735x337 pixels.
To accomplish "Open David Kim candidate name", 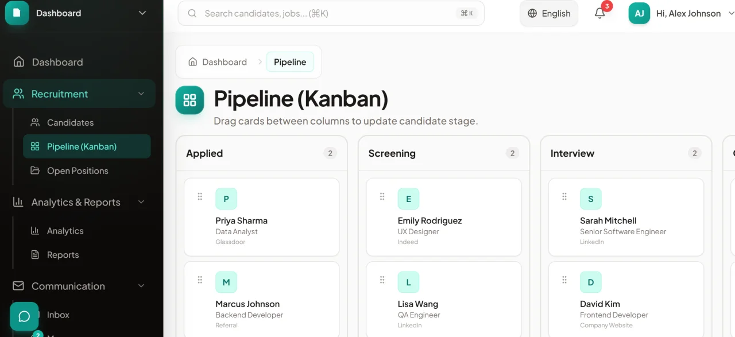I will click(600, 304).
